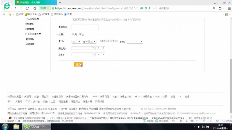The height and width of the screenshot is (130, 232).
Task: Click the green lightning speed-mode icon
Action: [150, 8]
